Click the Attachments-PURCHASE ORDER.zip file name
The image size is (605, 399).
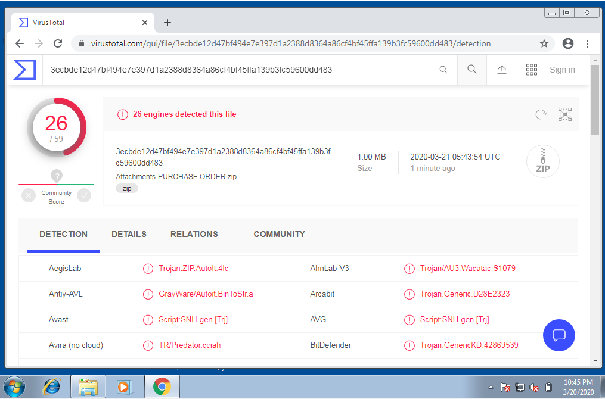click(x=176, y=176)
